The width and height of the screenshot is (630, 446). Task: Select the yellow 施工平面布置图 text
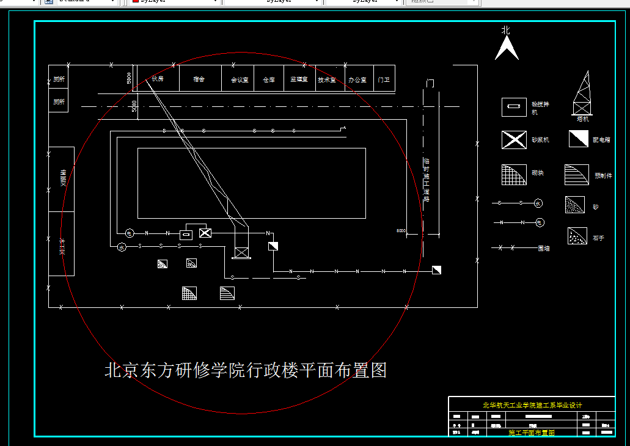coord(532,433)
